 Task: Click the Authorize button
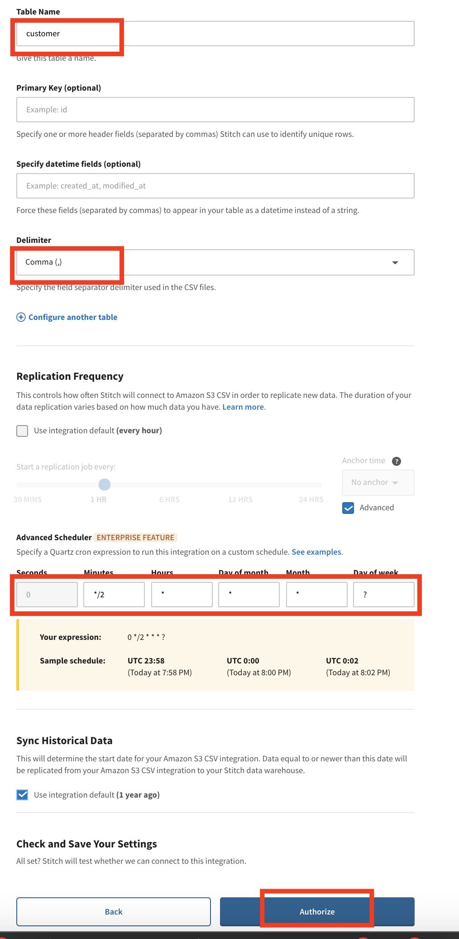(x=317, y=912)
